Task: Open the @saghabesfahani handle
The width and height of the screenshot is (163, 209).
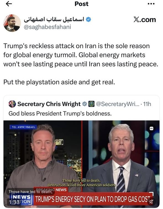Action: (47, 27)
